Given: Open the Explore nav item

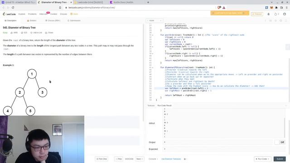Looking at the screenshot, I should pos(22,14).
